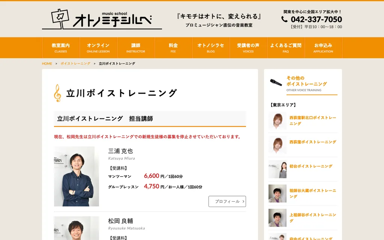The width and height of the screenshot is (384, 240).
Task: Open the 西荻窪ボイストレーニング sidebar link
Action: coord(313,142)
